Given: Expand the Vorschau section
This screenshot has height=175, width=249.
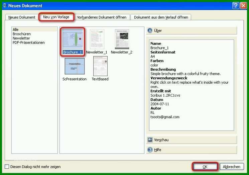Looking at the screenshot, I should click(x=192, y=140).
